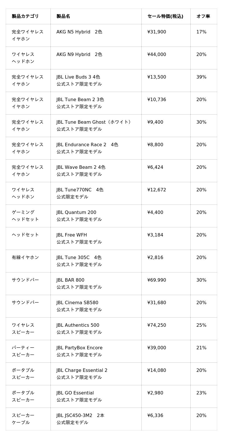Select JBL Tune Beam 2 product name

point(80,100)
